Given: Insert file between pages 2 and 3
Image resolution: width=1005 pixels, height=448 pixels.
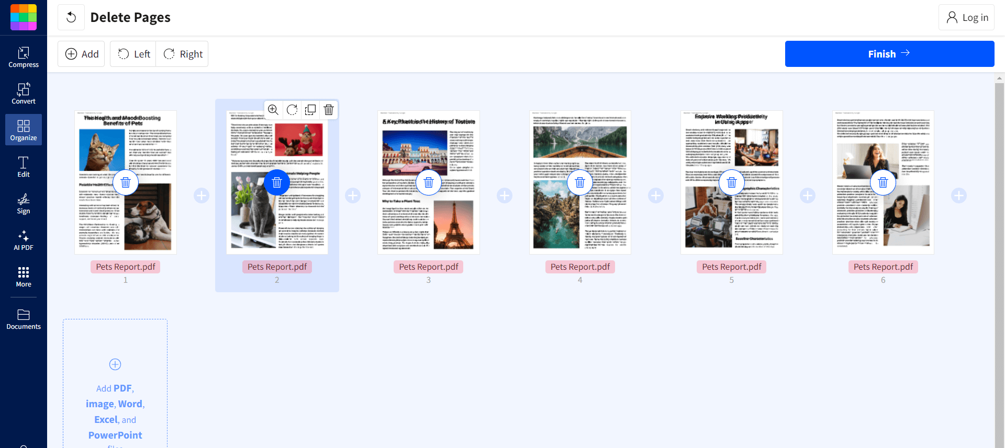Looking at the screenshot, I should click(353, 196).
